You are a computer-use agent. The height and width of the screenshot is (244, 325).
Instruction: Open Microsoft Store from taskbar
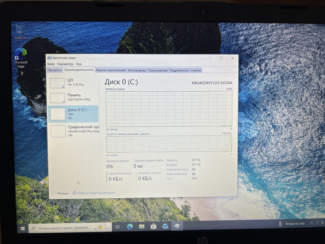pyautogui.click(x=153, y=226)
